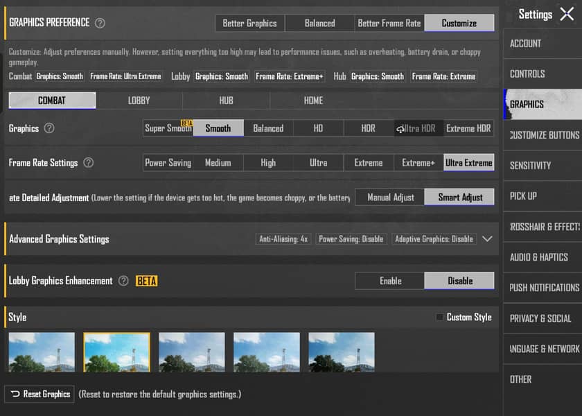582x416 pixels.
Task: Open Audio & Haptics settings
Action: [x=543, y=257]
